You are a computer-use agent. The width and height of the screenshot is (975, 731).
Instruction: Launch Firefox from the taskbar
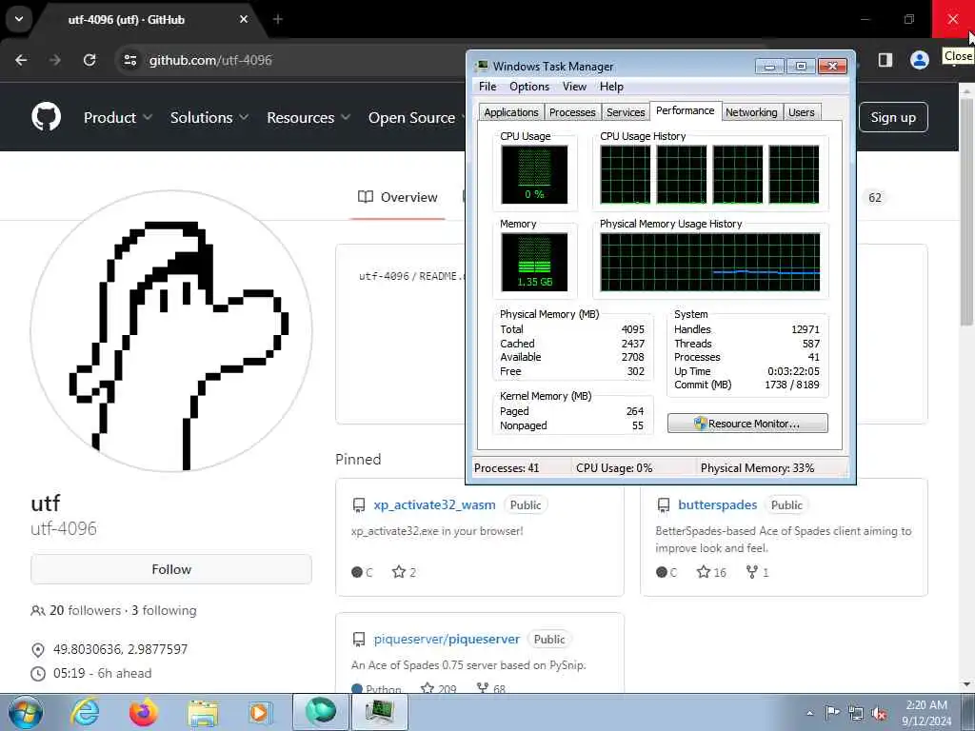click(143, 712)
